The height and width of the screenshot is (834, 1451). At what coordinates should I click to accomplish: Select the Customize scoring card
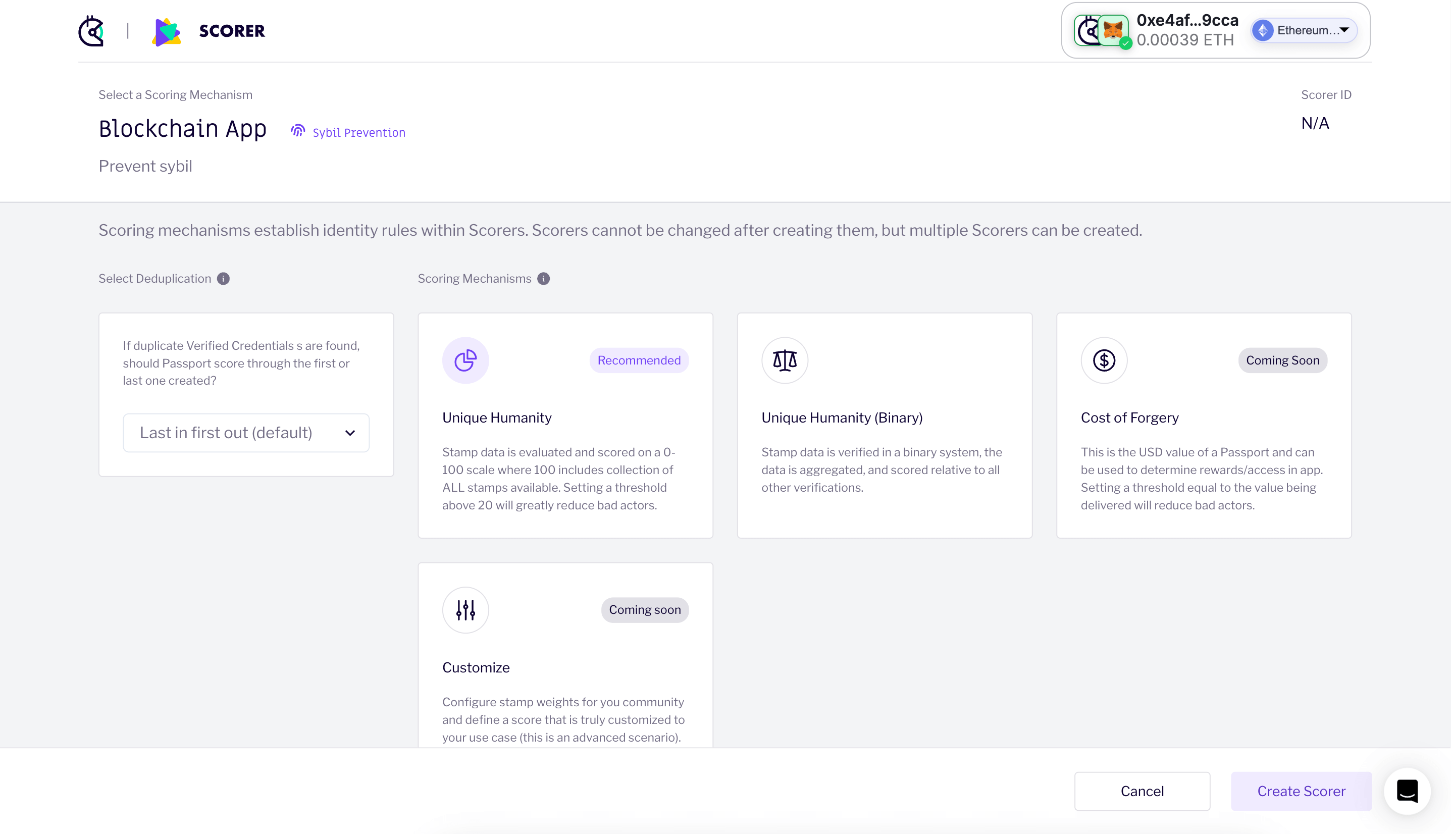(x=565, y=655)
